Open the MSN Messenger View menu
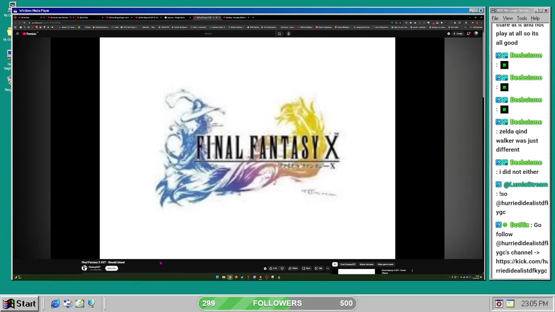 pyautogui.click(x=508, y=18)
